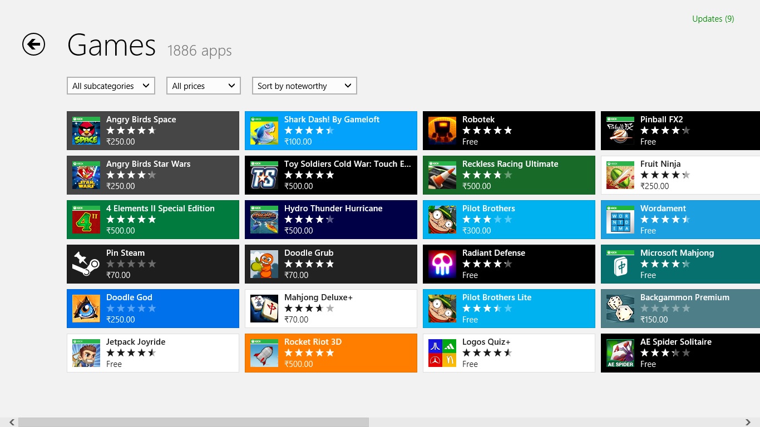Click the Toy Soldiers Cold War title
The width and height of the screenshot is (760, 427).
348,164
